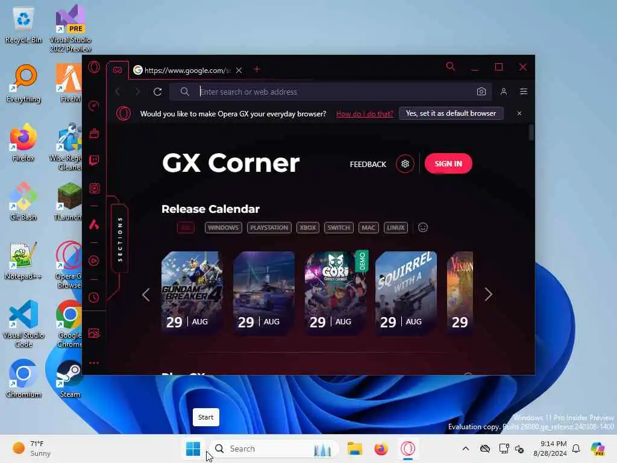Open the Squirrel With A Gun card
Screen dimensions: 617x463
(x=406, y=294)
